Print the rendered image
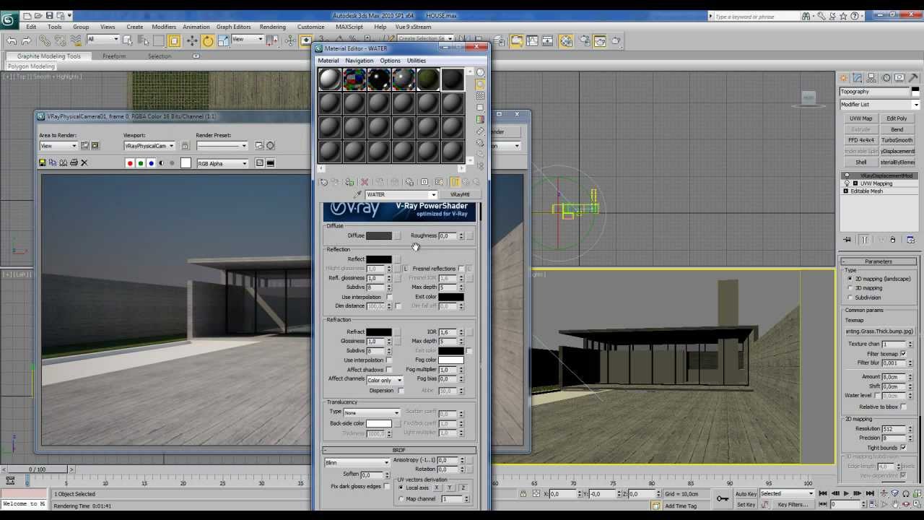 click(74, 163)
